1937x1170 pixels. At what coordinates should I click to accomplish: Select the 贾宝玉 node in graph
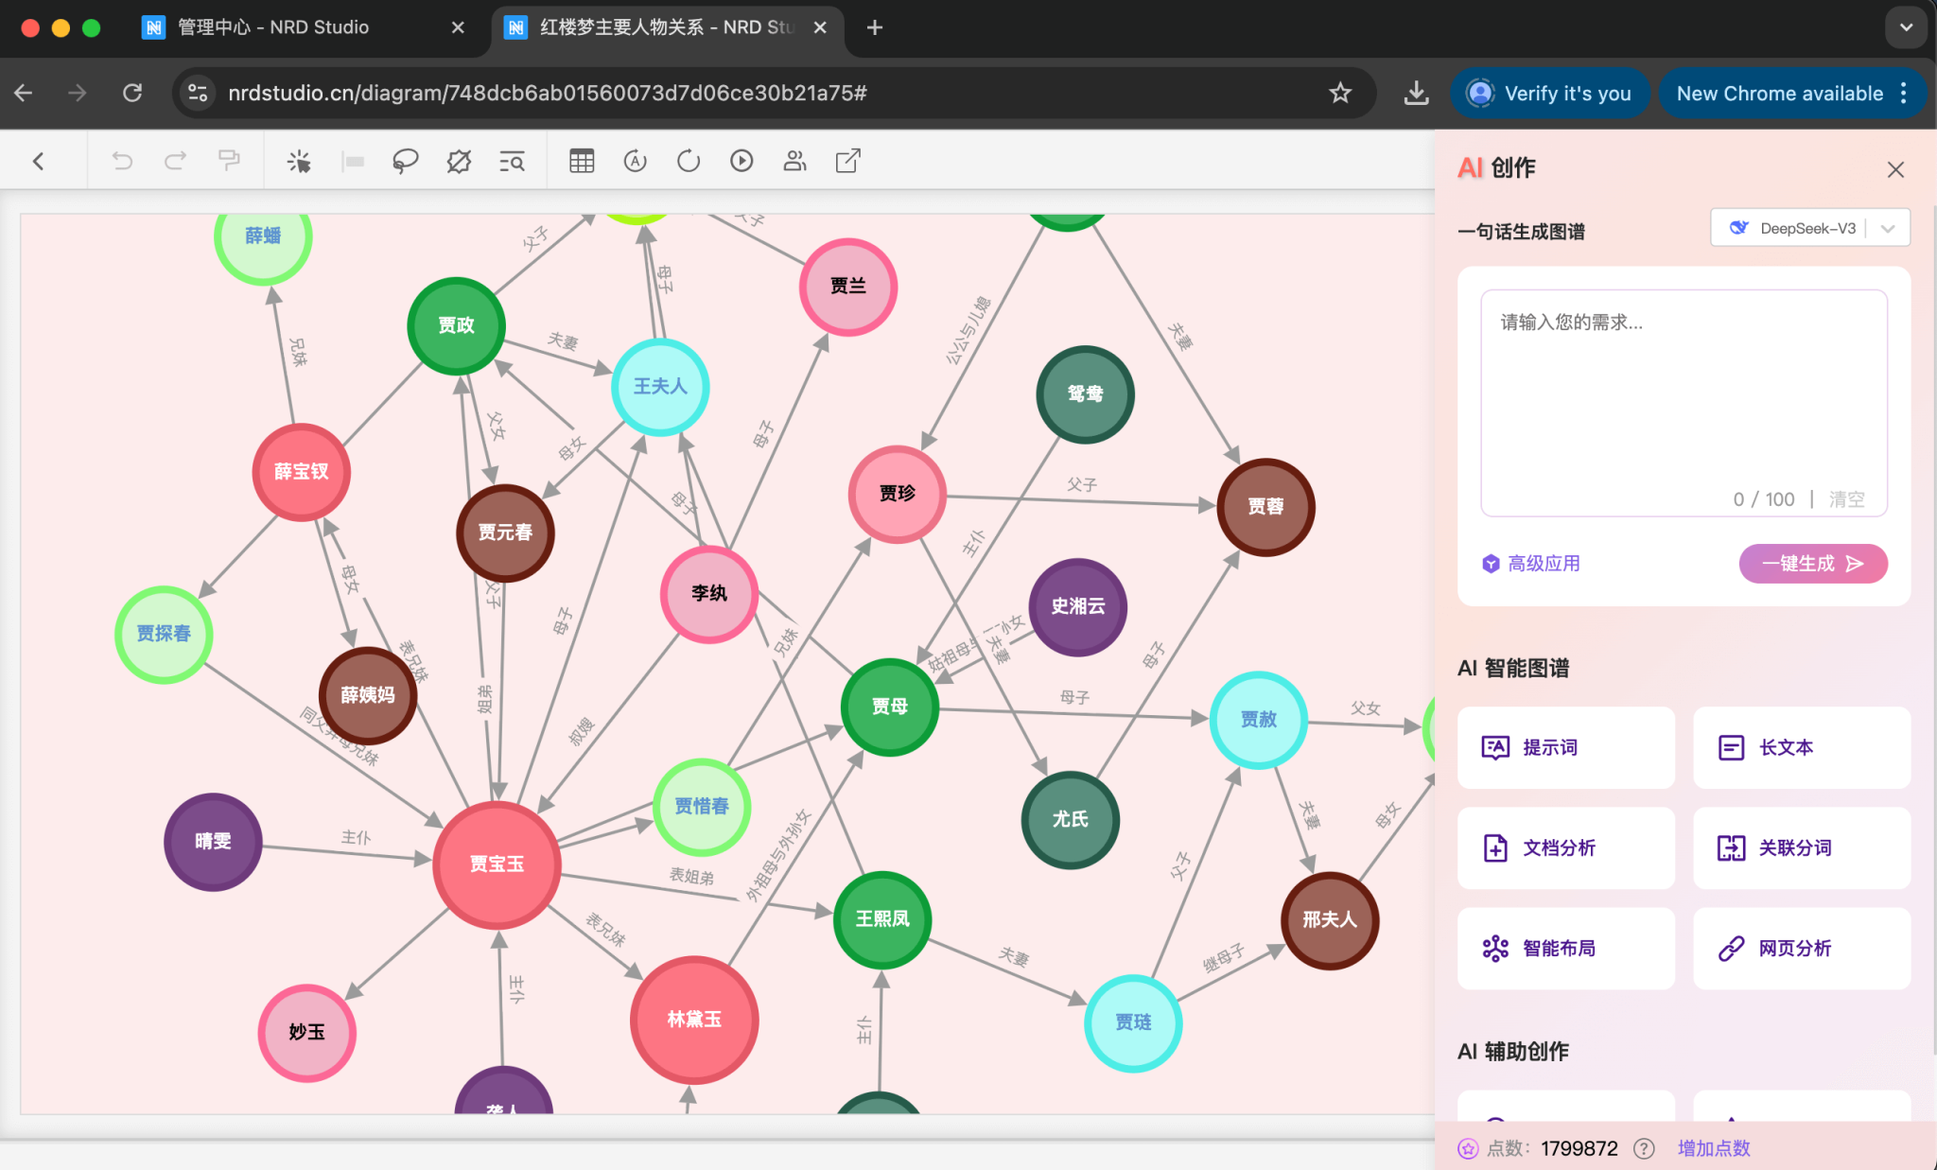pos(497,864)
